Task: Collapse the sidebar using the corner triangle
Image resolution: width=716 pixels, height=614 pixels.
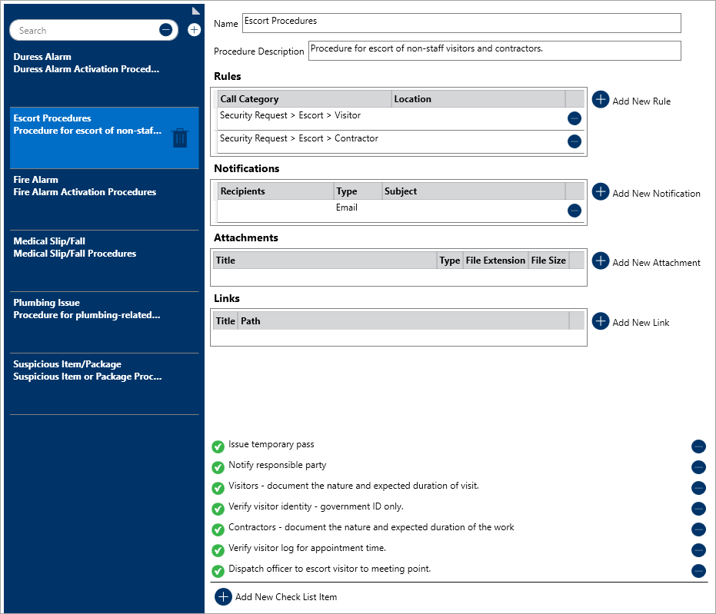Action: point(196,10)
